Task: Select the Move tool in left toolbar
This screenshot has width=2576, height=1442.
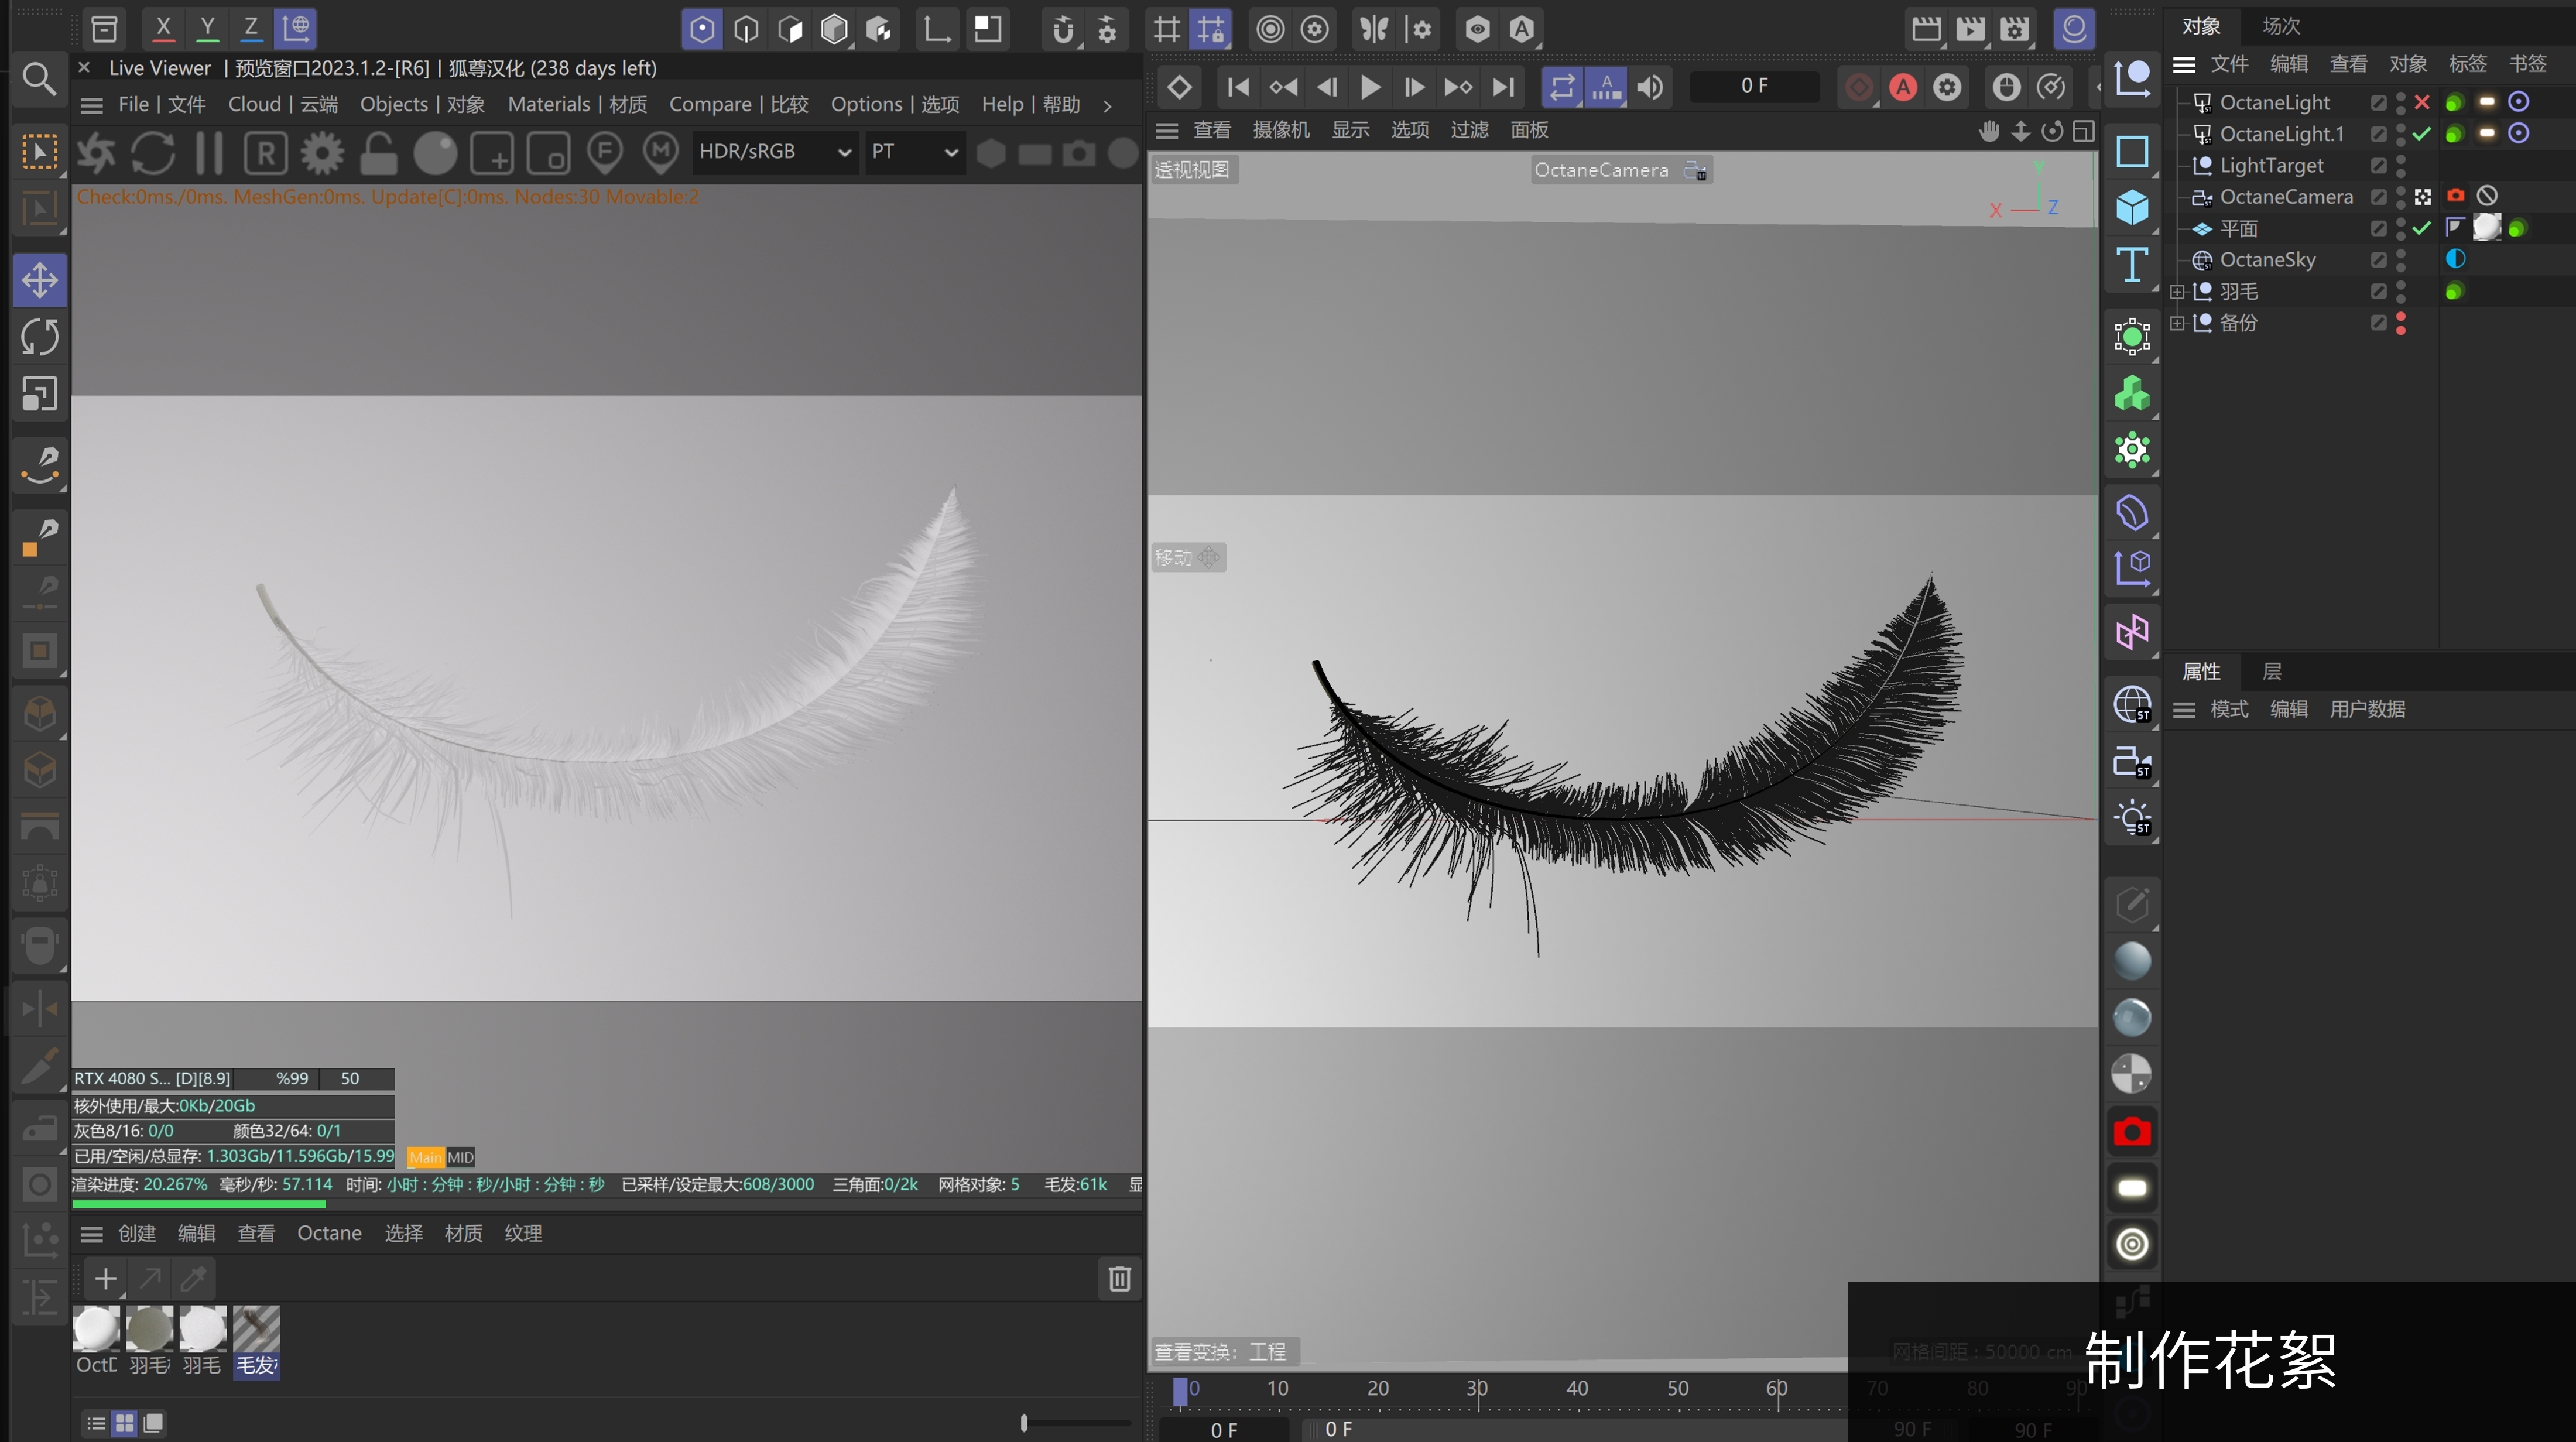Action: click(x=40, y=279)
